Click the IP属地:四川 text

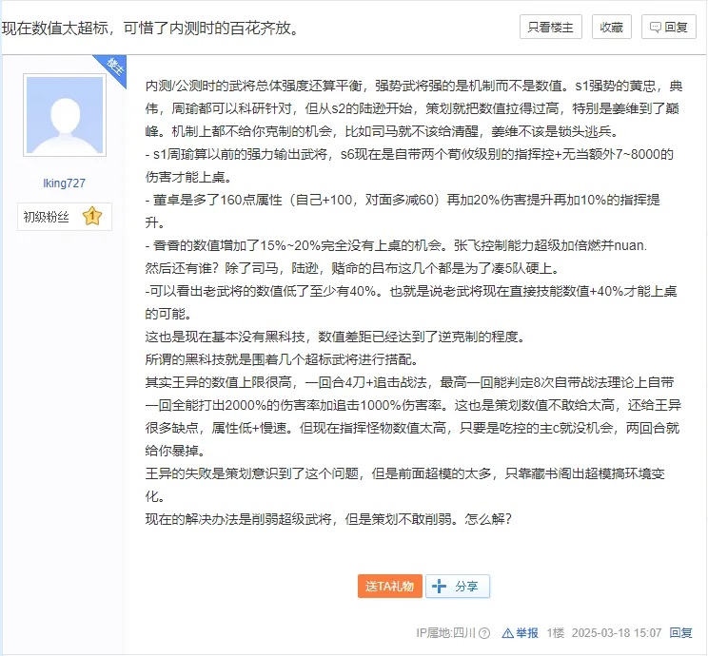tap(445, 633)
